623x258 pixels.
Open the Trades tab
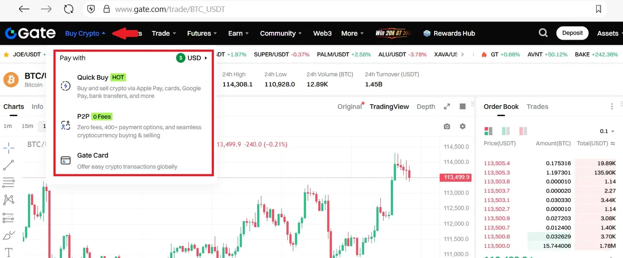537,106
